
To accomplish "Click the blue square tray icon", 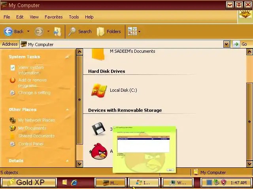I will (209, 182).
